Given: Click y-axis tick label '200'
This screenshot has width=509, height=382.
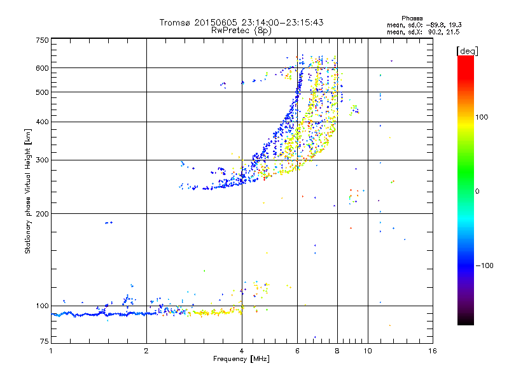Looking at the screenshot, I should click(42, 214).
